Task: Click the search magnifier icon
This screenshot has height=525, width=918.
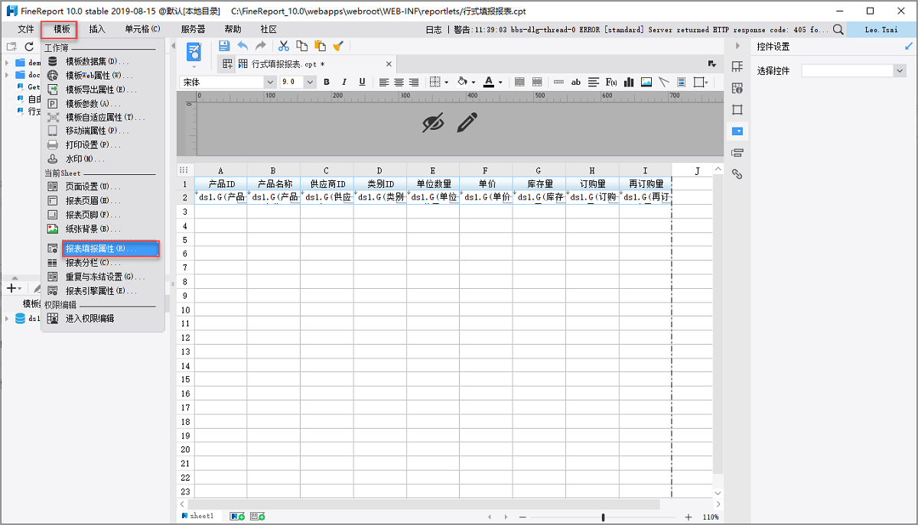Action: (838, 29)
